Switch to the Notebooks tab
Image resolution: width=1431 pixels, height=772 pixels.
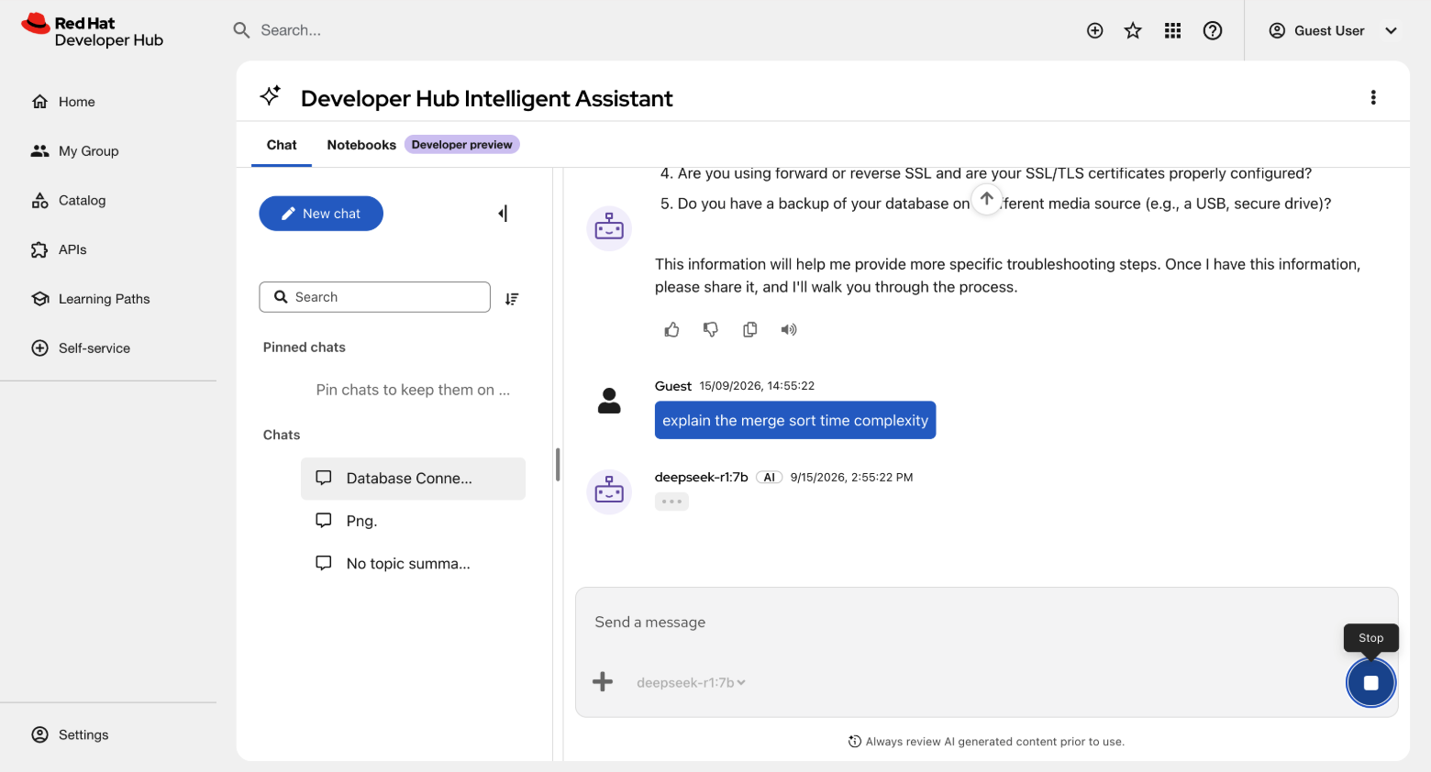pos(361,145)
